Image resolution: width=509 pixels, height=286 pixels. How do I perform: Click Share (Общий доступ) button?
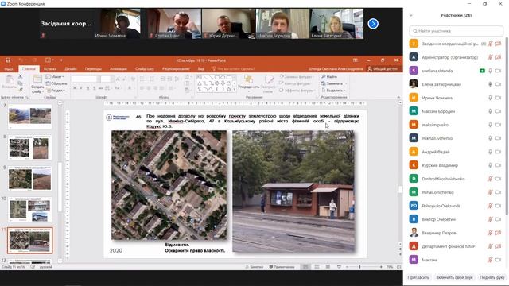pos(383,69)
